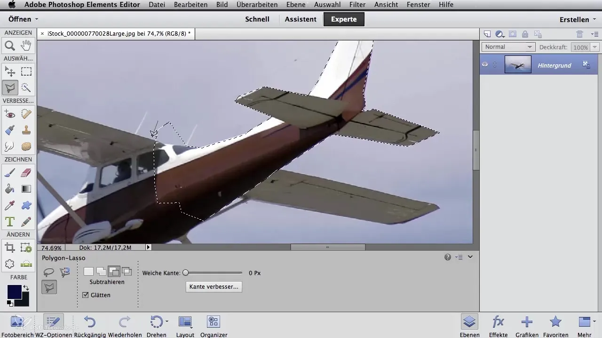The image size is (602, 338).
Task: Open the Filter menu
Action: click(x=357, y=5)
